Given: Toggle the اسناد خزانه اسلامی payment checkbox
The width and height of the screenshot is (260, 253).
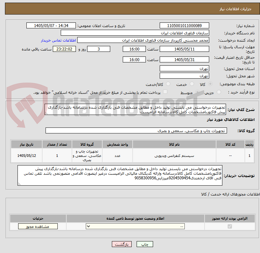Looking at the screenshot, I should tap(165, 92).
